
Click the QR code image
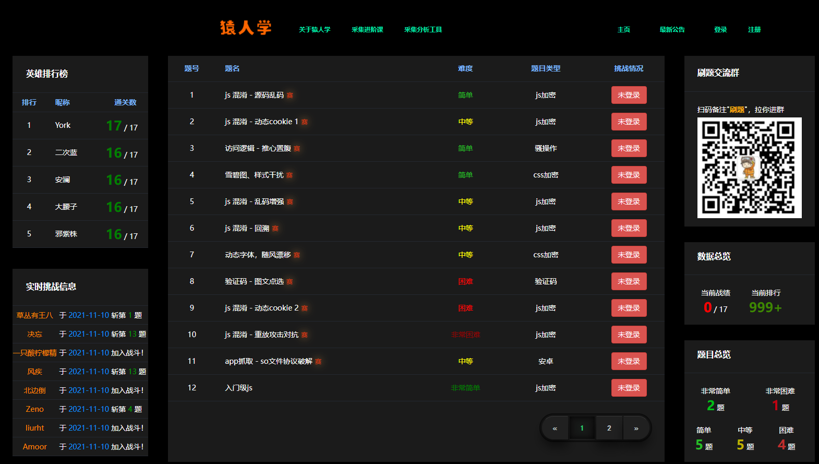(749, 168)
